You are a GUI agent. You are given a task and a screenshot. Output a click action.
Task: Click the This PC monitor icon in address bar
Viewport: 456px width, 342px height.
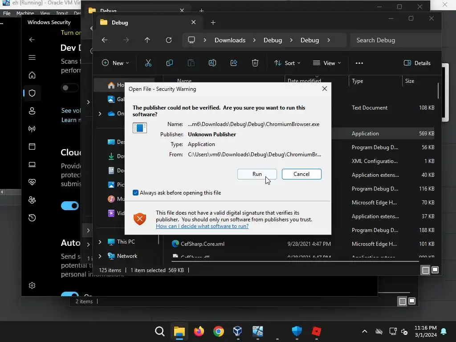(x=191, y=40)
